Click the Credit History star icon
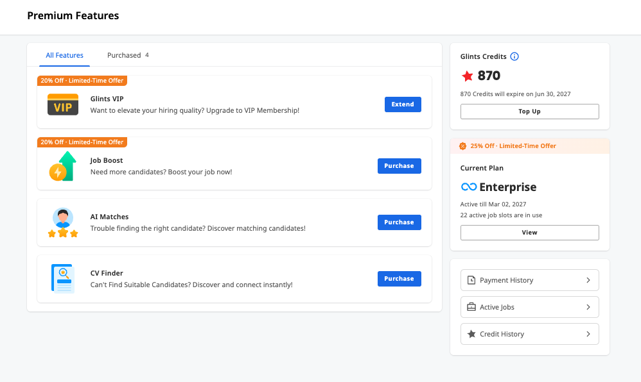The height and width of the screenshot is (382, 641). point(471,334)
